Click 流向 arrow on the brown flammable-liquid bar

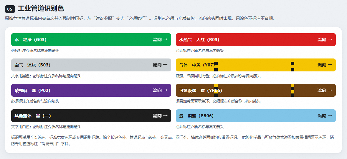click(325, 90)
